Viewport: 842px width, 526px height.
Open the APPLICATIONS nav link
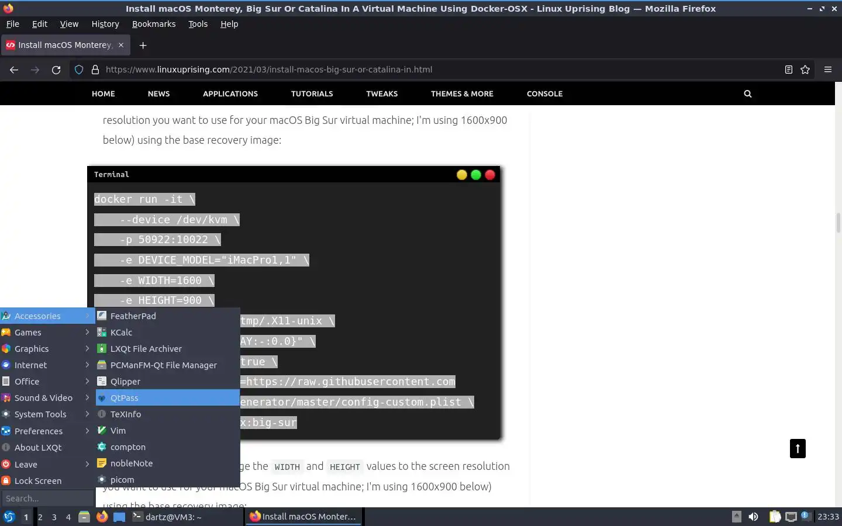point(230,94)
